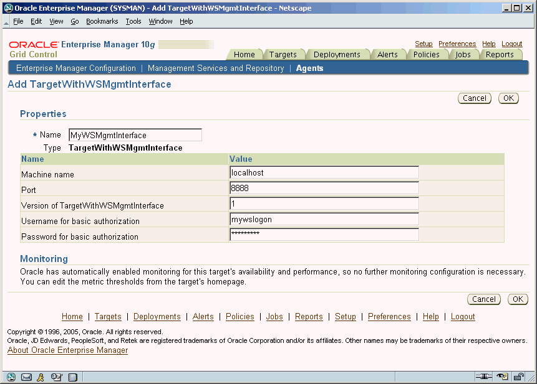Image resolution: width=537 pixels, height=384 pixels.
Task: Click the cookie/privacy eye icon in status bar
Action: 503,377
